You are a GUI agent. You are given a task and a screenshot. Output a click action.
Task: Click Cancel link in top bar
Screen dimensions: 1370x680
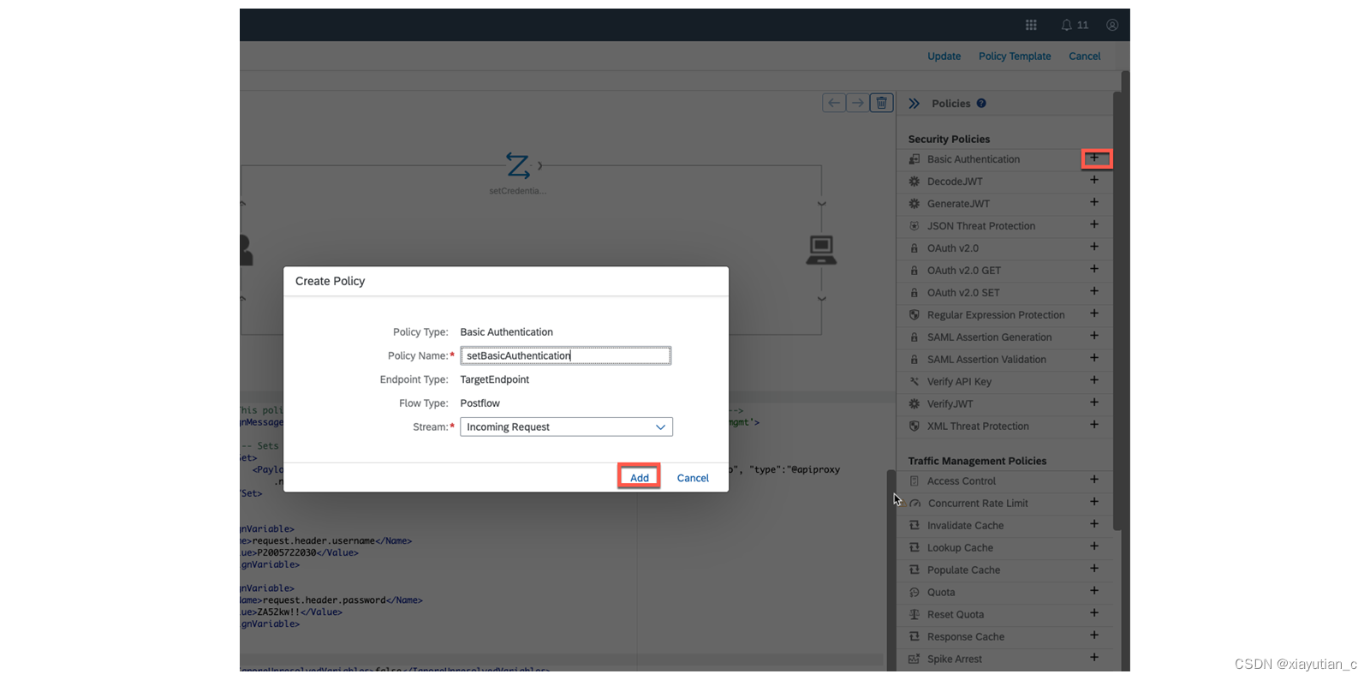[1085, 57]
